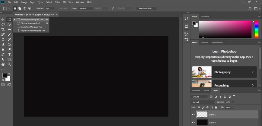
Task: Open the Retouching tutorials topic
Action: coord(224,84)
